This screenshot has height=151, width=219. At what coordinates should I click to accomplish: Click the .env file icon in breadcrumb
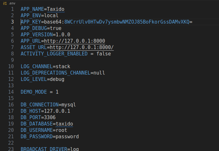coord(5,3)
